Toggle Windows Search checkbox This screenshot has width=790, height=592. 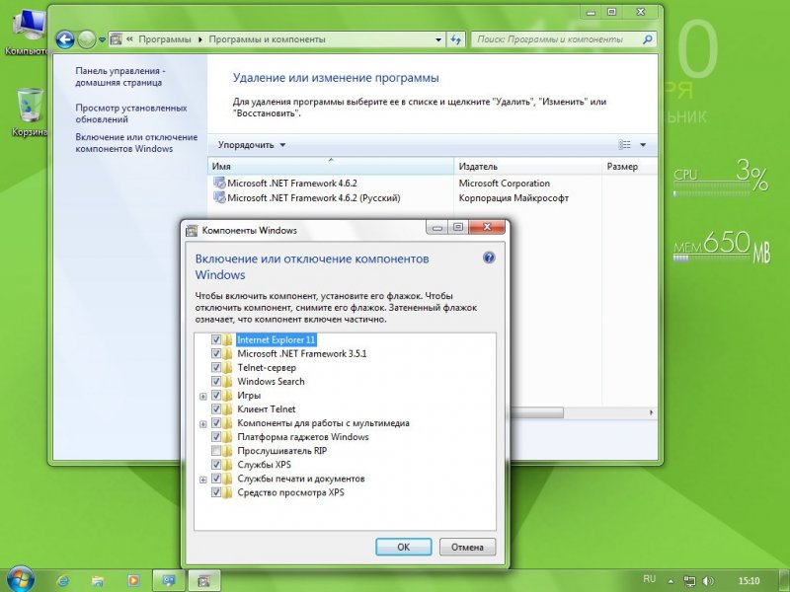click(x=216, y=381)
